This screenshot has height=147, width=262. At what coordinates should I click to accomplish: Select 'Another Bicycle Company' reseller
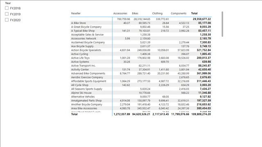(86, 105)
